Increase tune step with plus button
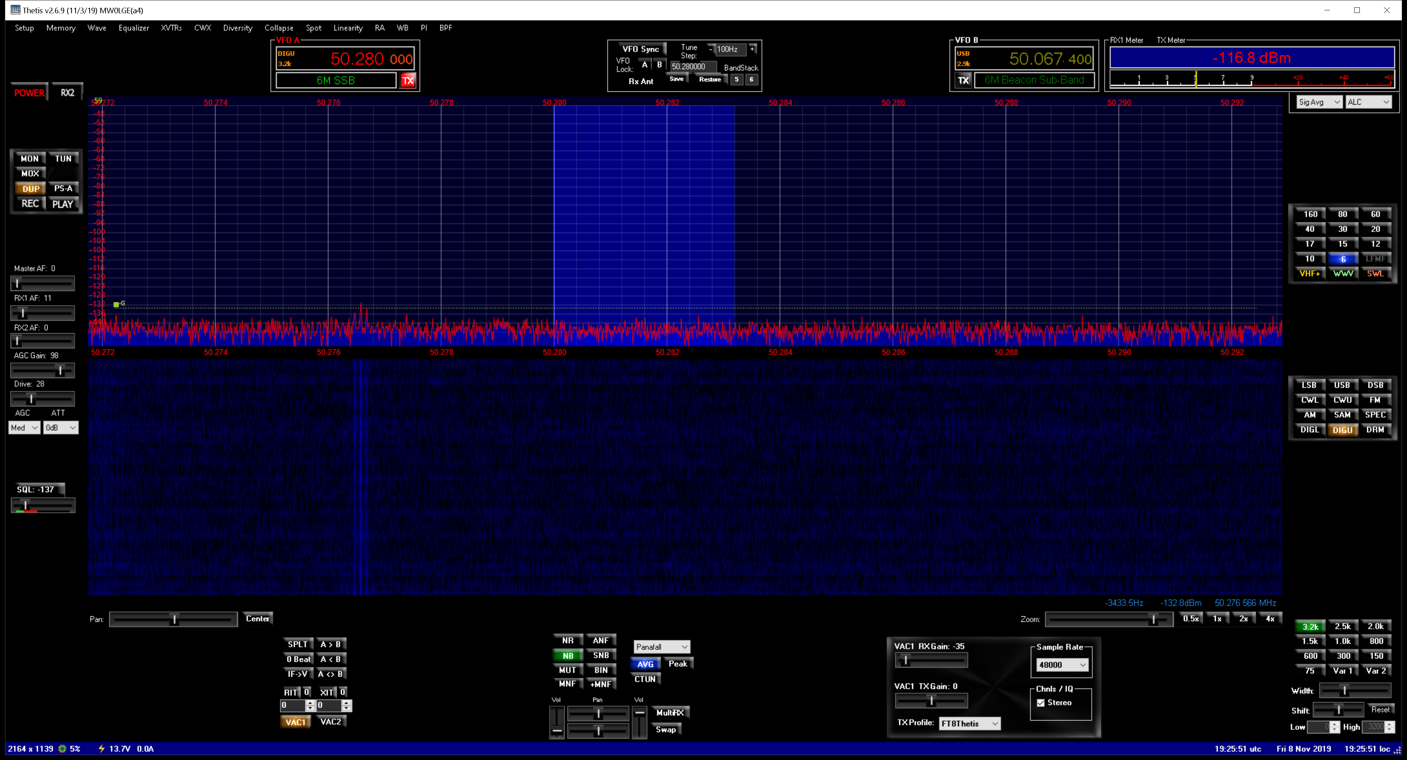This screenshot has height=760, width=1407. point(752,49)
